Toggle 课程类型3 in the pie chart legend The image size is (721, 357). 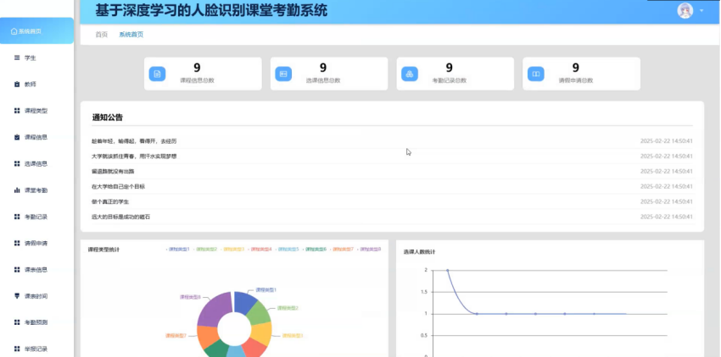[x=232, y=250]
